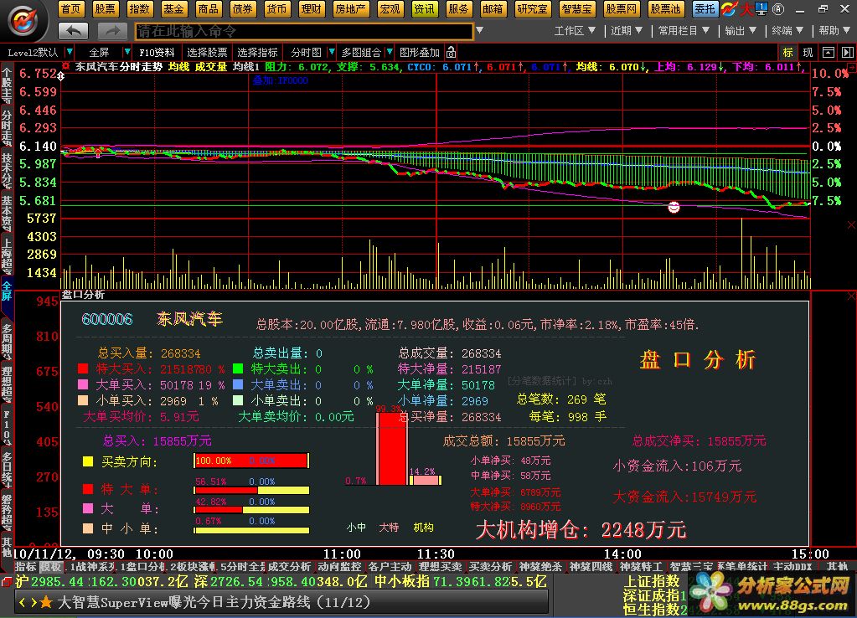Viewport: 857px width, 618px height.
Task: Open the 研究室 menu button
Action: [532, 8]
